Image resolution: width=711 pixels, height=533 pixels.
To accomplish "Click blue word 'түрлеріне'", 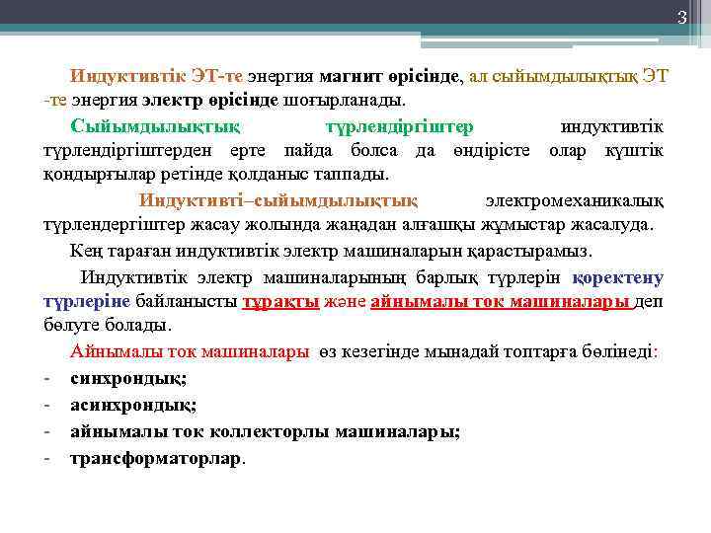I will click(x=87, y=301).
